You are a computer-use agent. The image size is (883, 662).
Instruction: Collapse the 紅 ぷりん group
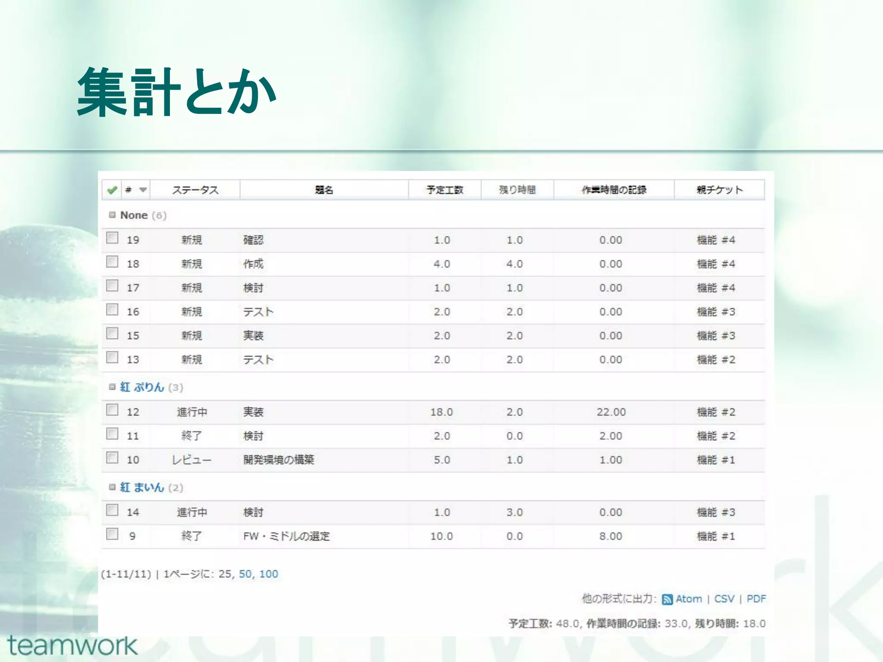tap(113, 387)
